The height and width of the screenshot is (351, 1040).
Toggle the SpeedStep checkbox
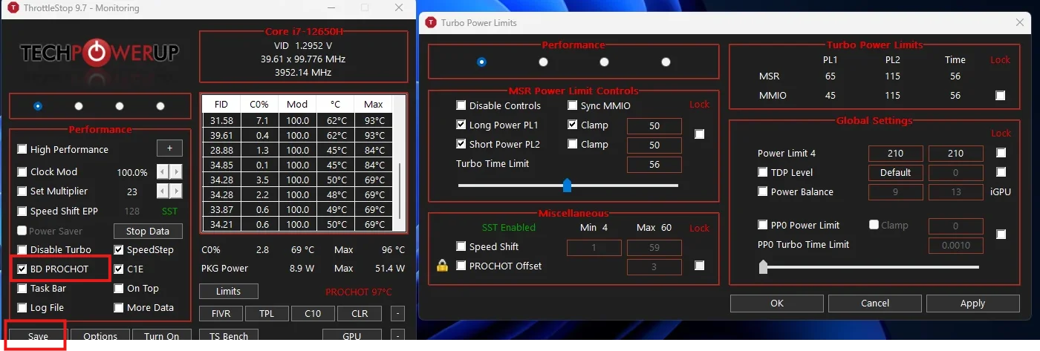[120, 249]
